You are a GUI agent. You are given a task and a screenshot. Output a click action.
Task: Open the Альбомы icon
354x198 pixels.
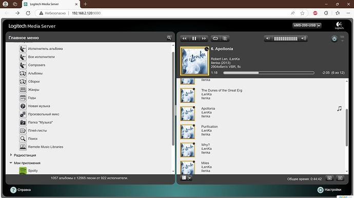coord(23,73)
